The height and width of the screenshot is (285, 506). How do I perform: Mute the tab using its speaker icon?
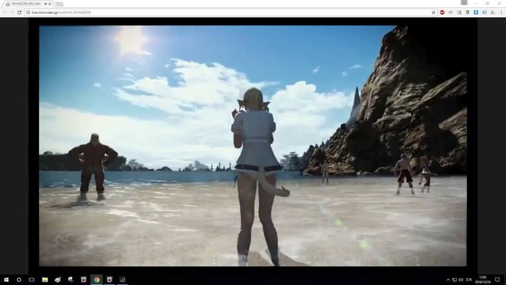pos(46,4)
